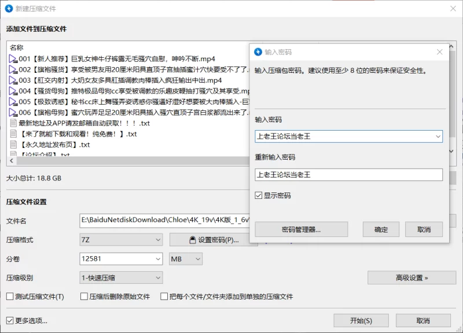This screenshot has width=463, height=333.
Task: Click the text file icon of 最新地址及APP请发邮箱自动获取
Action: click(x=13, y=123)
